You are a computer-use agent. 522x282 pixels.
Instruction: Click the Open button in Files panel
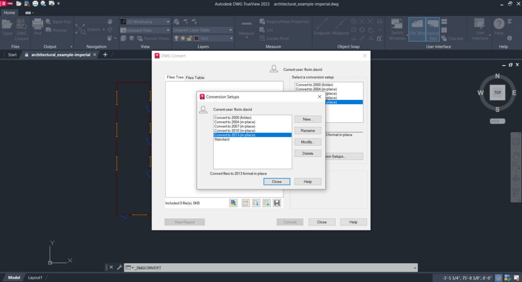tap(7, 27)
